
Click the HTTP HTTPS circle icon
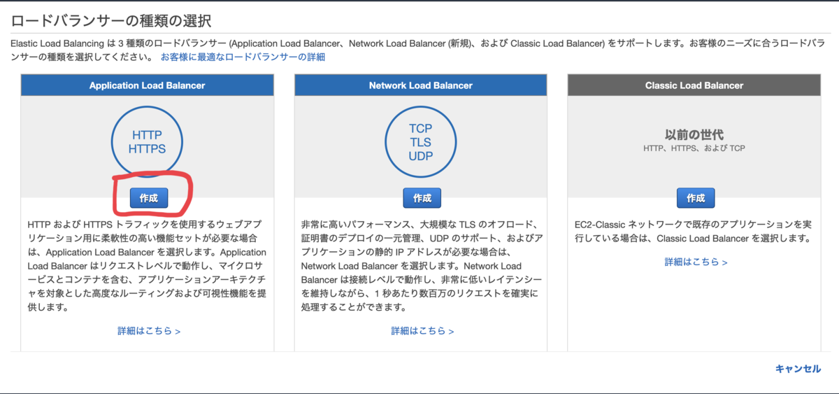pos(148,141)
